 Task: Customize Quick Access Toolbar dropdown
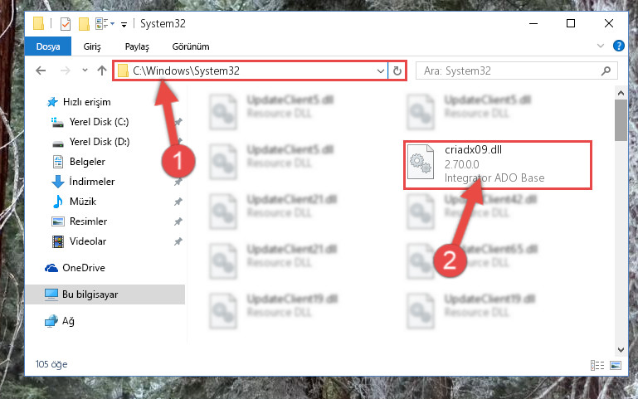(x=124, y=25)
